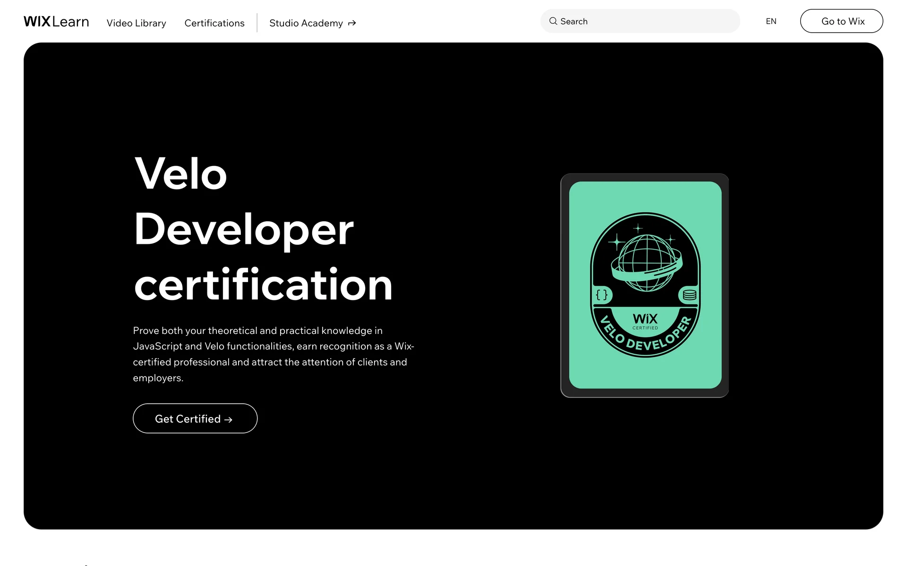This screenshot has height=566, width=907.
Task: Open the EN language selector
Action: coord(770,21)
